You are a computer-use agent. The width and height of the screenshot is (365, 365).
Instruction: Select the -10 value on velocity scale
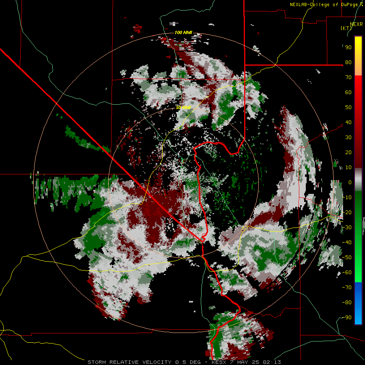point(347,198)
